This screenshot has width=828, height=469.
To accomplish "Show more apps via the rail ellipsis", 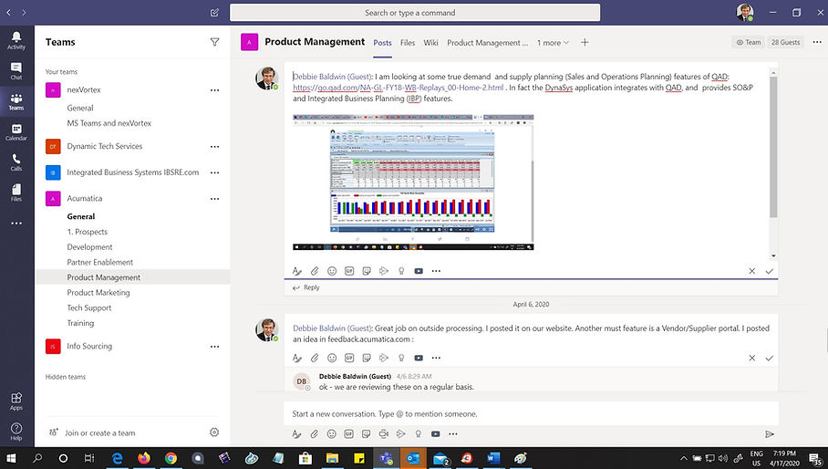I will [16, 223].
